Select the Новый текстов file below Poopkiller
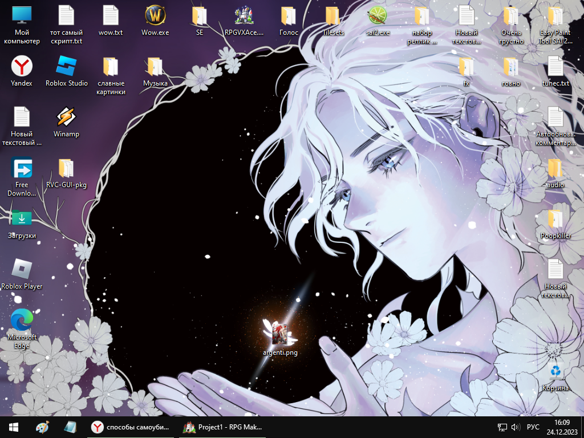The width and height of the screenshot is (584, 438). tap(555, 278)
